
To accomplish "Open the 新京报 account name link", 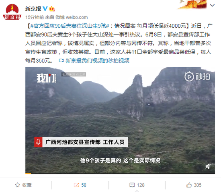I will tap(33, 9).
